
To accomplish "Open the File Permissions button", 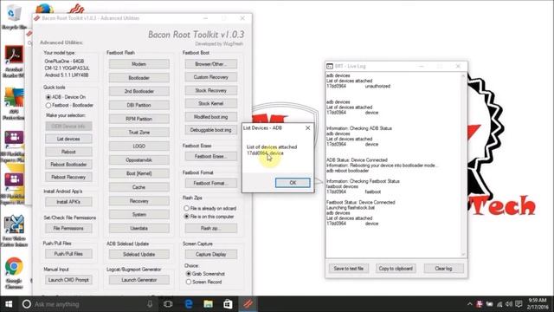I will tap(68, 228).
